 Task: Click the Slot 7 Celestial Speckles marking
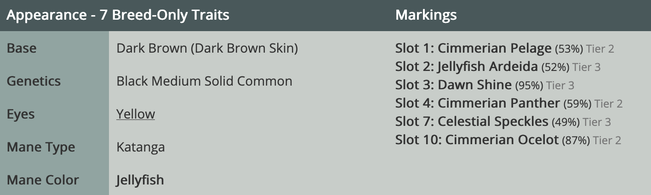[x=472, y=122]
